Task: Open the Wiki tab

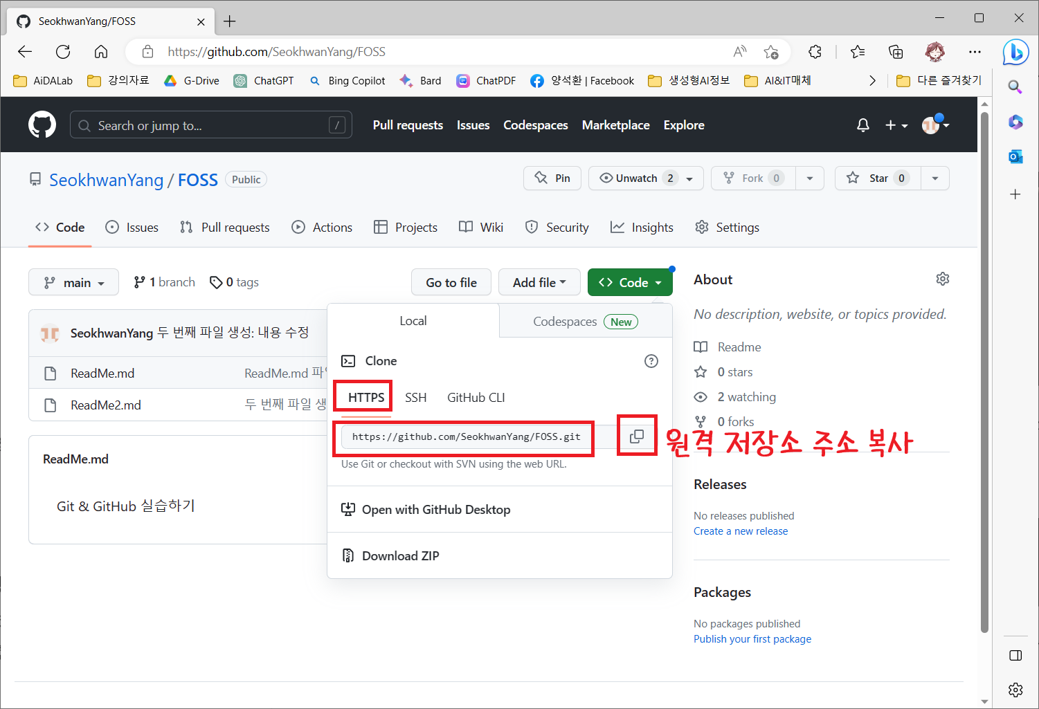Action: 481,228
